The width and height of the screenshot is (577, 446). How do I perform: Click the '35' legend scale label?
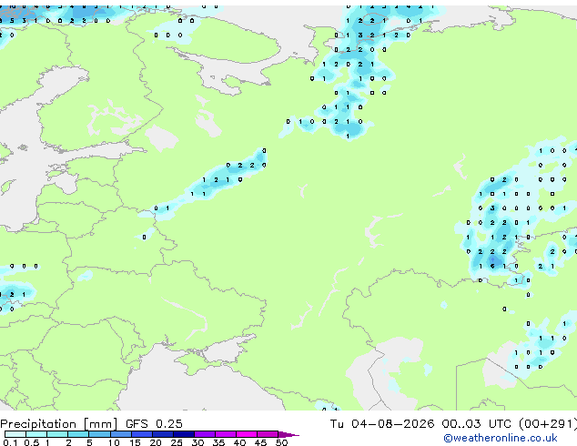click(x=218, y=442)
